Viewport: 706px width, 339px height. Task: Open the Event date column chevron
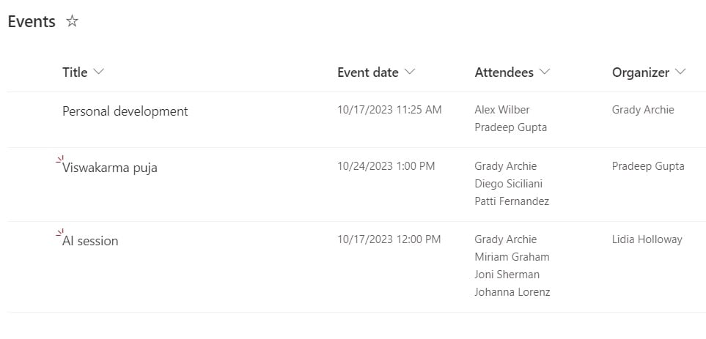409,72
